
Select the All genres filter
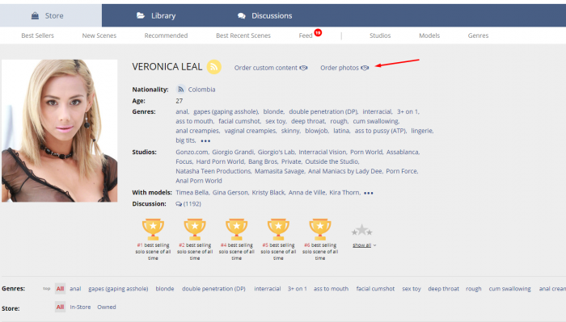60,288
